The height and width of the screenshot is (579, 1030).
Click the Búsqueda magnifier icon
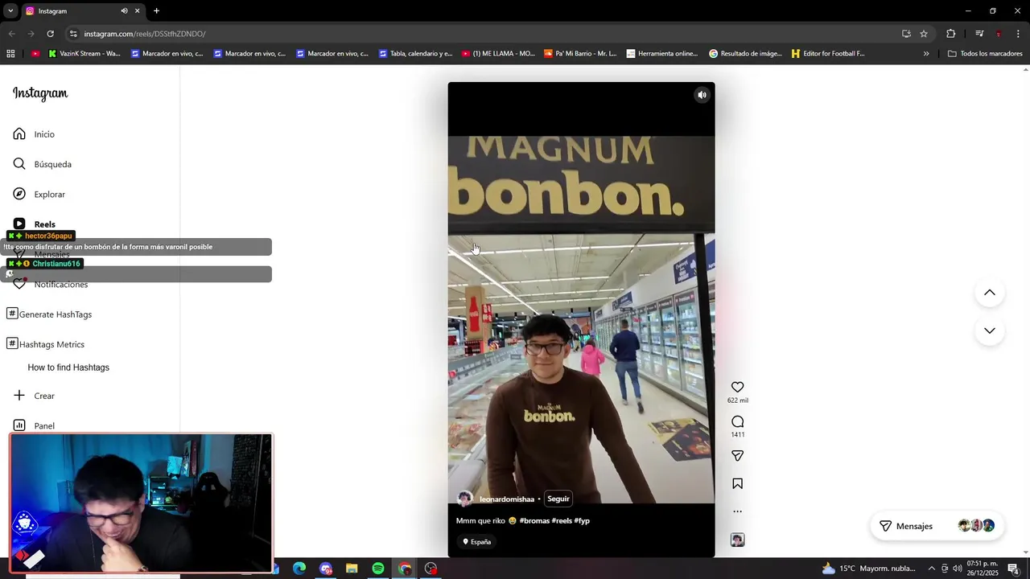click(x=19, y=164)
